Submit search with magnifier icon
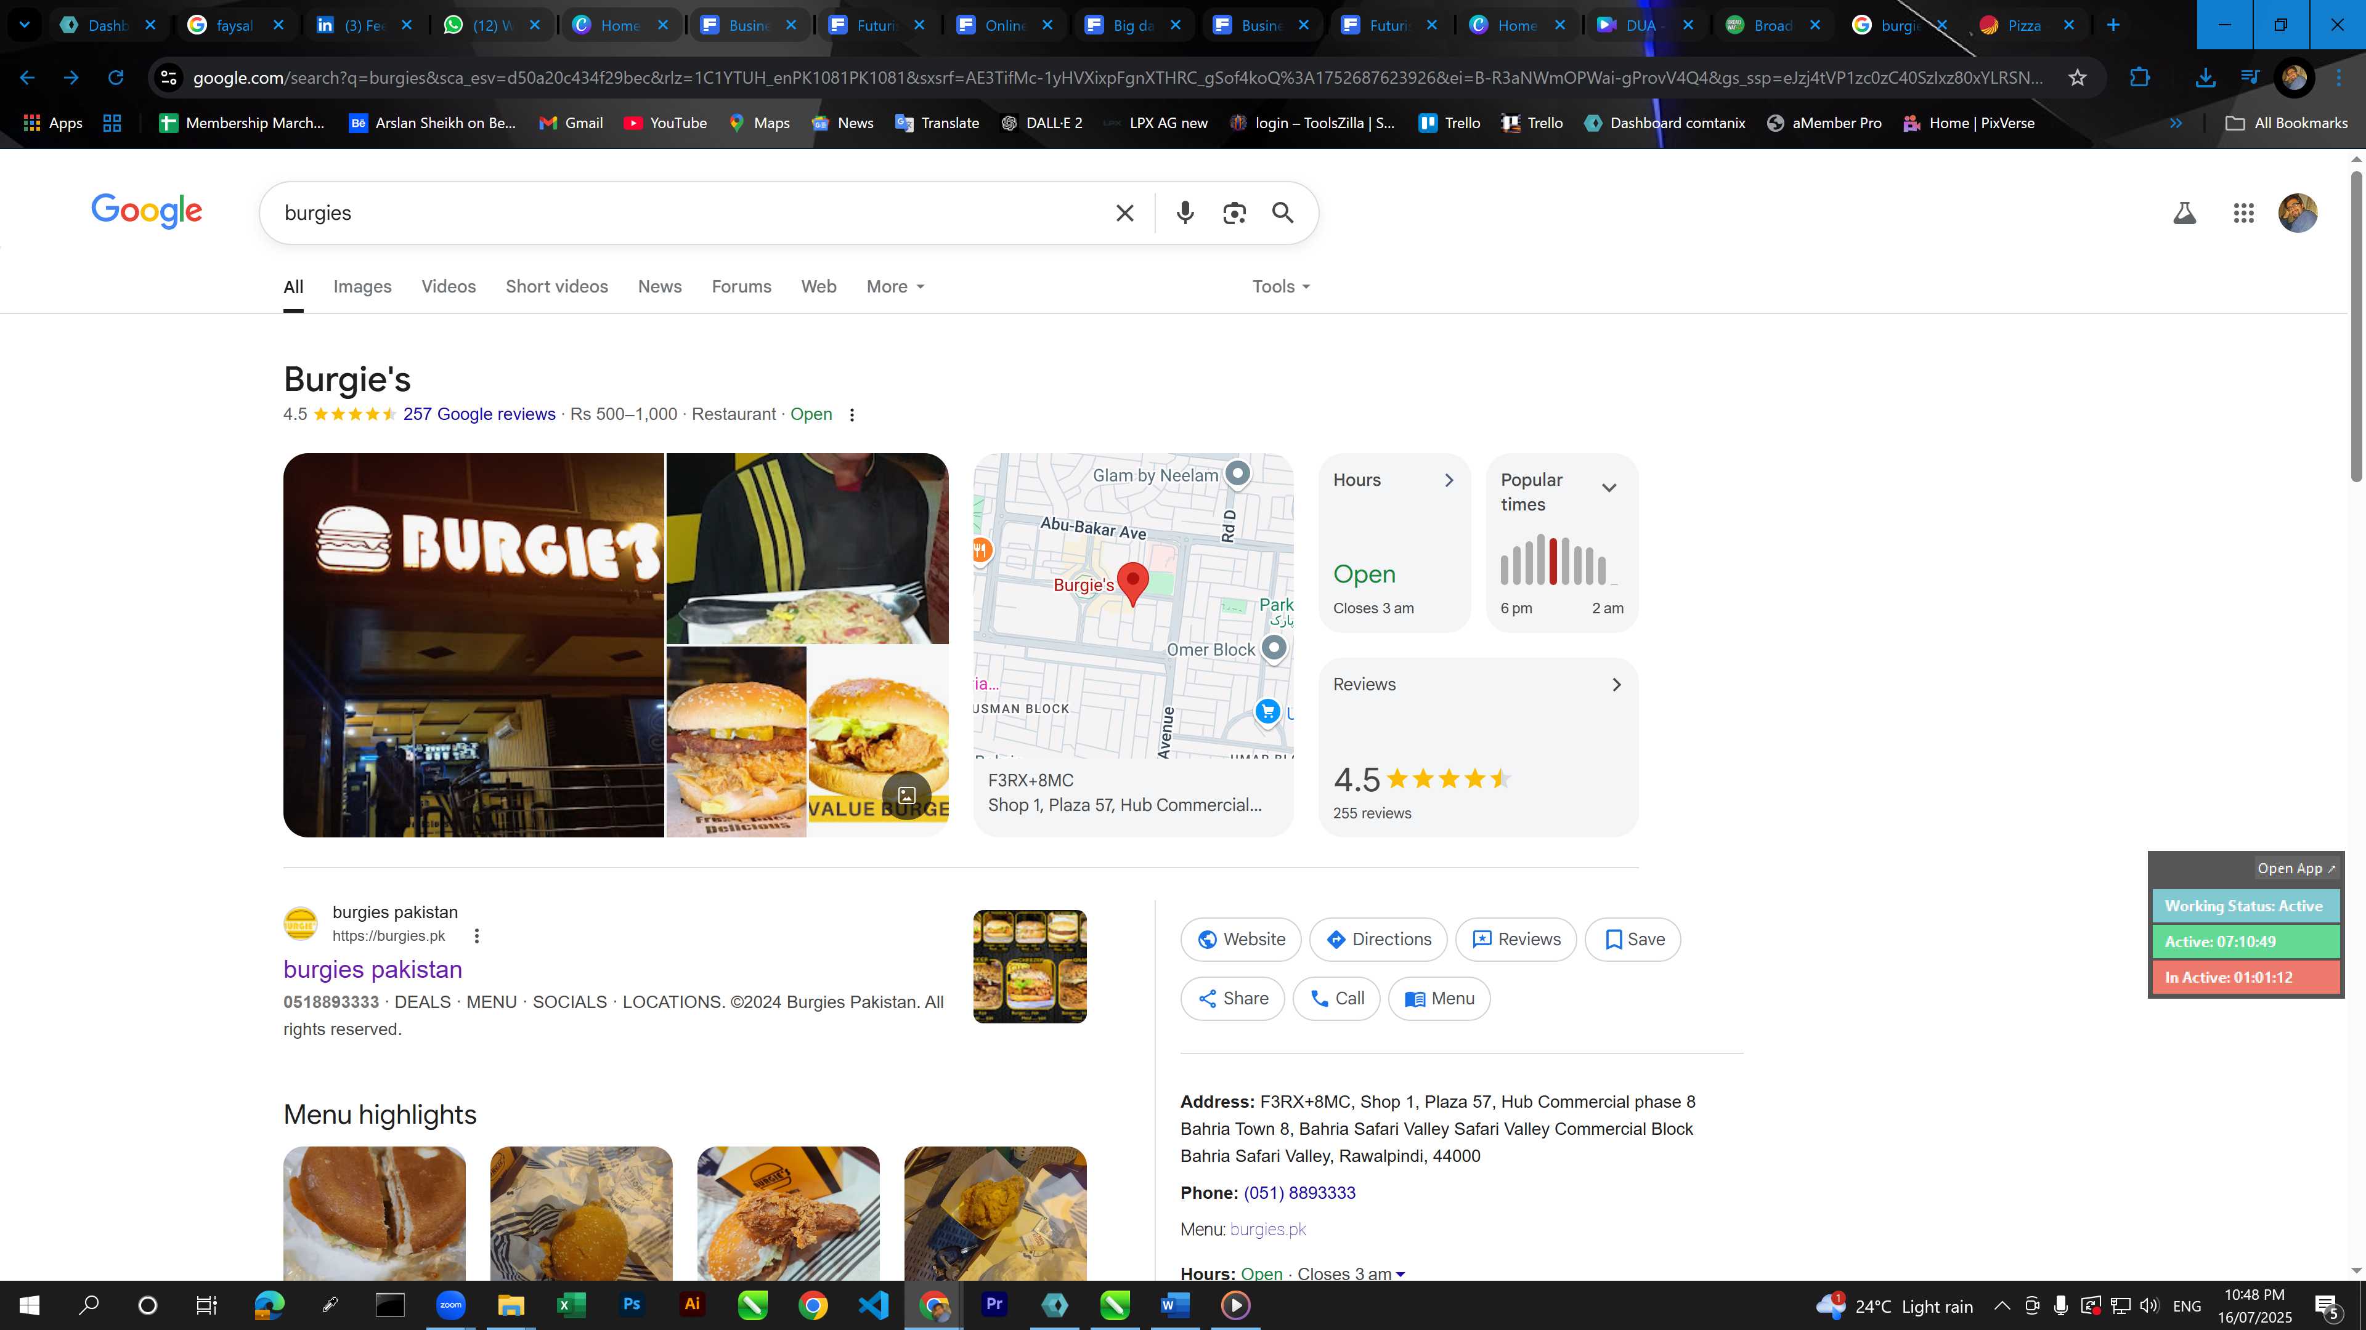 point(1283,213)
